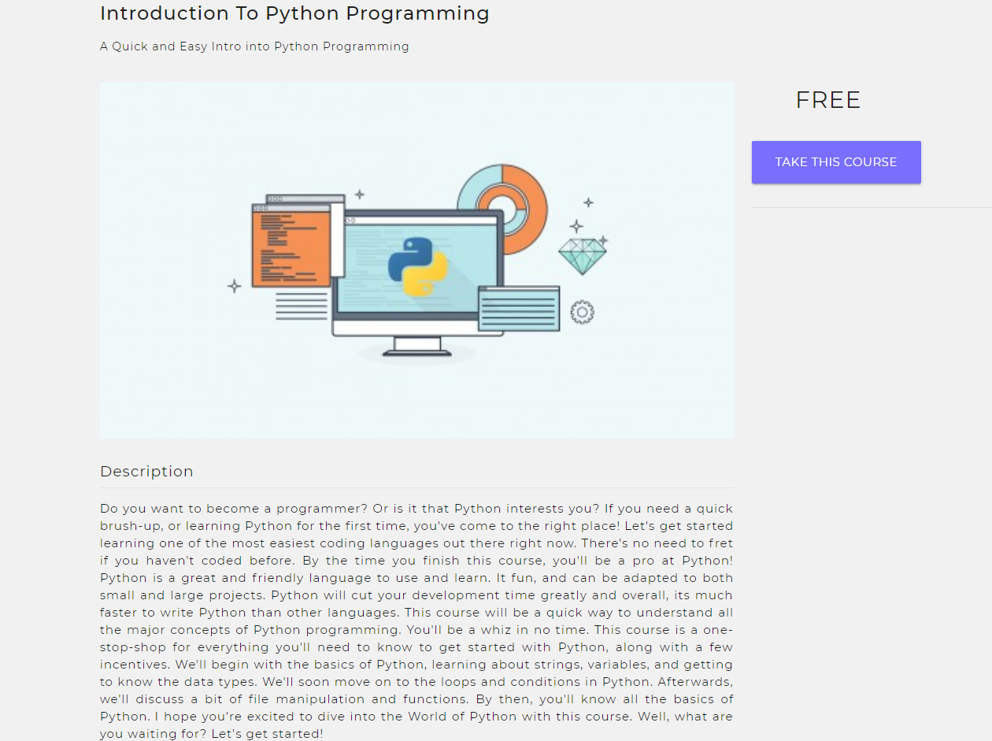Select the gear icon in the illustration

[582, 312]
